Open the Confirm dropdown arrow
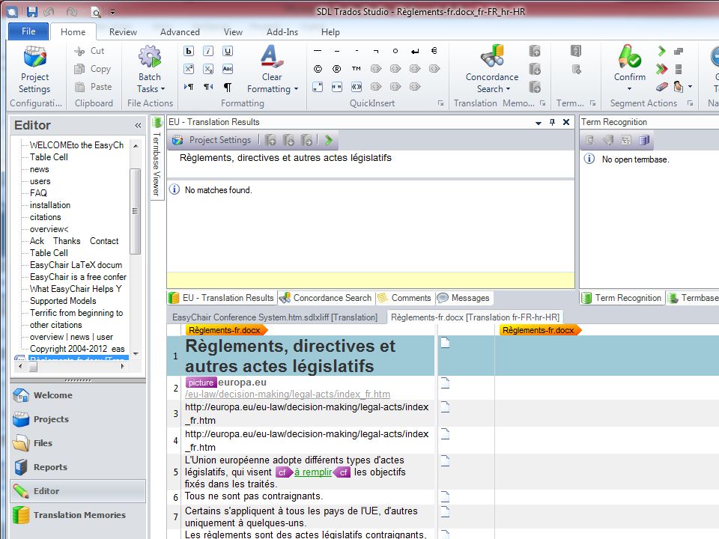719x539 pixels. [x=630, y=88]
